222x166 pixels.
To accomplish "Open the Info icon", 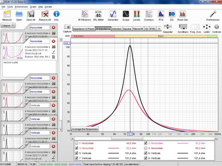I will pyautogui.click(x=56, y=14).
